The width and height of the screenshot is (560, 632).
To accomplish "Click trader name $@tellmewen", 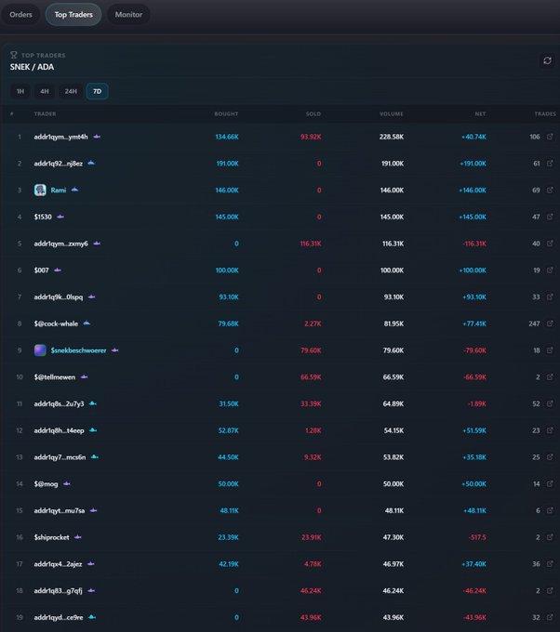I will (55, 377).
